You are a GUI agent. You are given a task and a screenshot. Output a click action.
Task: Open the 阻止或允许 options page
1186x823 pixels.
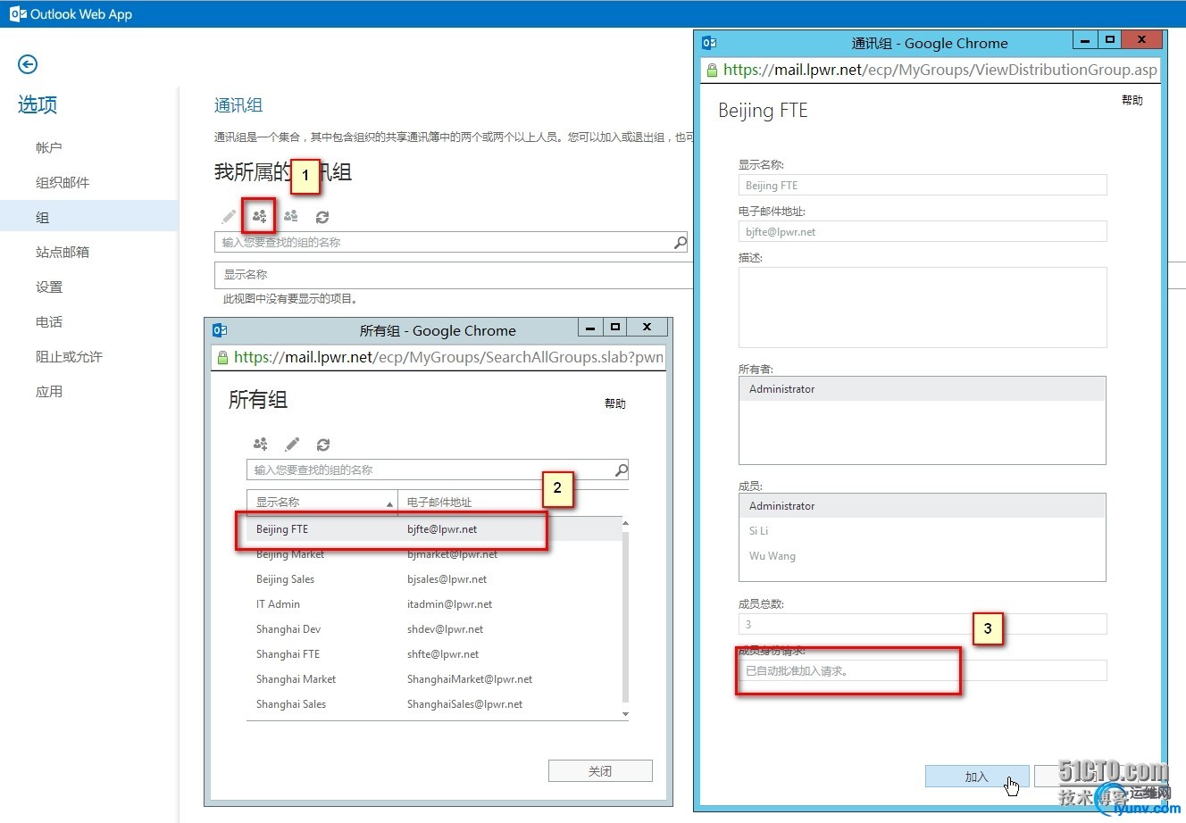[x=69, y=356]
